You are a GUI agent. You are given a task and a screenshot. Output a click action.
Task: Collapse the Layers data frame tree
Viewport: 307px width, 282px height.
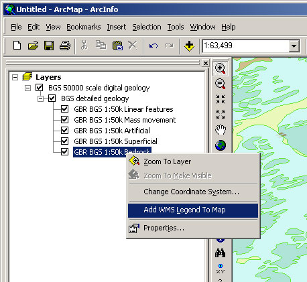click(x=15, y=77)
